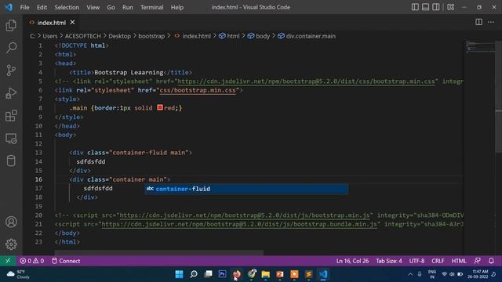
Task: Click the code minimap
Action: (480, 47)
